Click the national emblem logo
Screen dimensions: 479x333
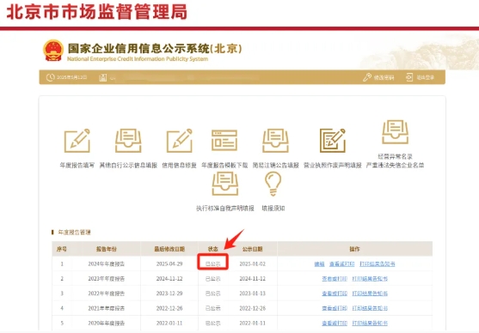(53, 51)
